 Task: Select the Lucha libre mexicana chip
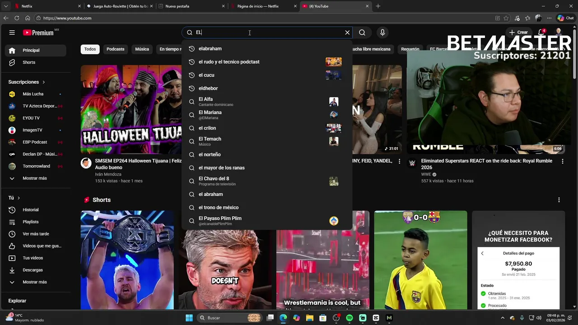pyautogui.click(x=371, y=49)
